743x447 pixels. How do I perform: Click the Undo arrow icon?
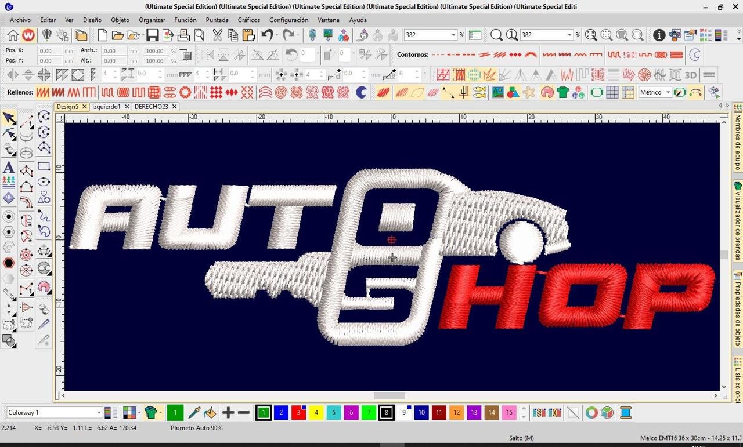pos(267,35)
